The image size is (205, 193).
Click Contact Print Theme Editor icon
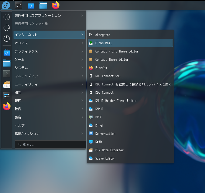tap(91, 51)
